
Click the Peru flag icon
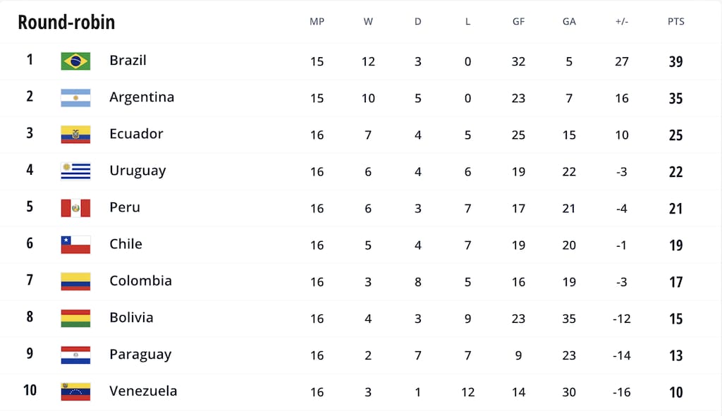point(75,208)
